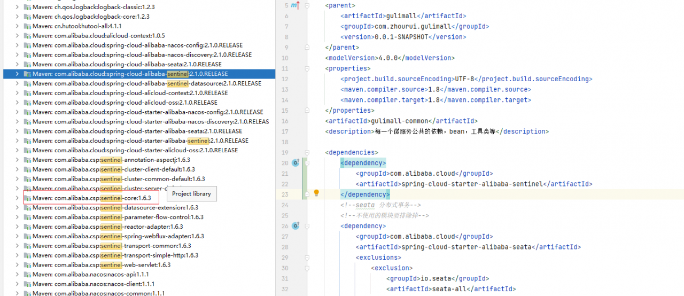Expand the spring-cloud-starter-alibaba-nacos-discovery node
Viewport: 684px width, 296px height.
(17, 121)
